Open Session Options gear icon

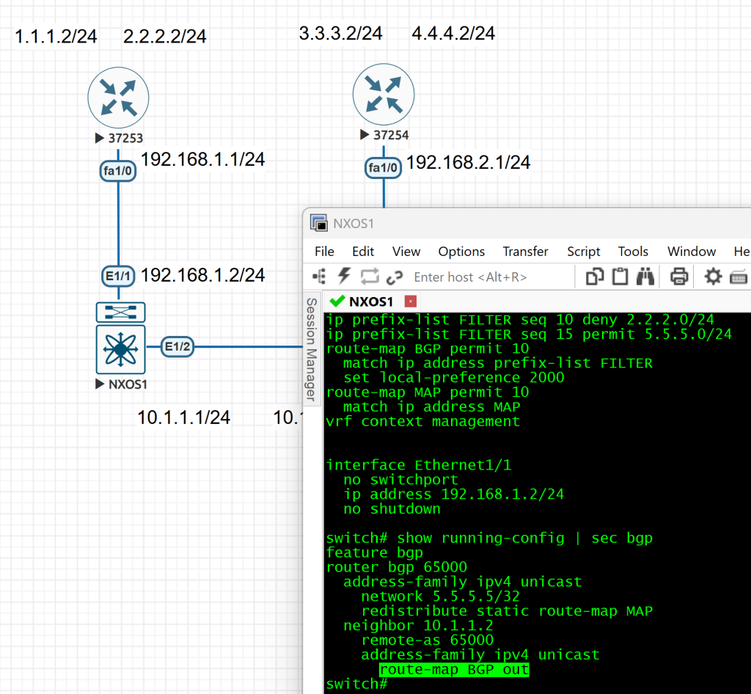click(x=713, y=277)
